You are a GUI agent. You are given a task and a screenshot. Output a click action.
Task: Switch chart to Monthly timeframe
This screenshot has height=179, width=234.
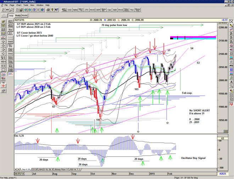click(25, 16)
